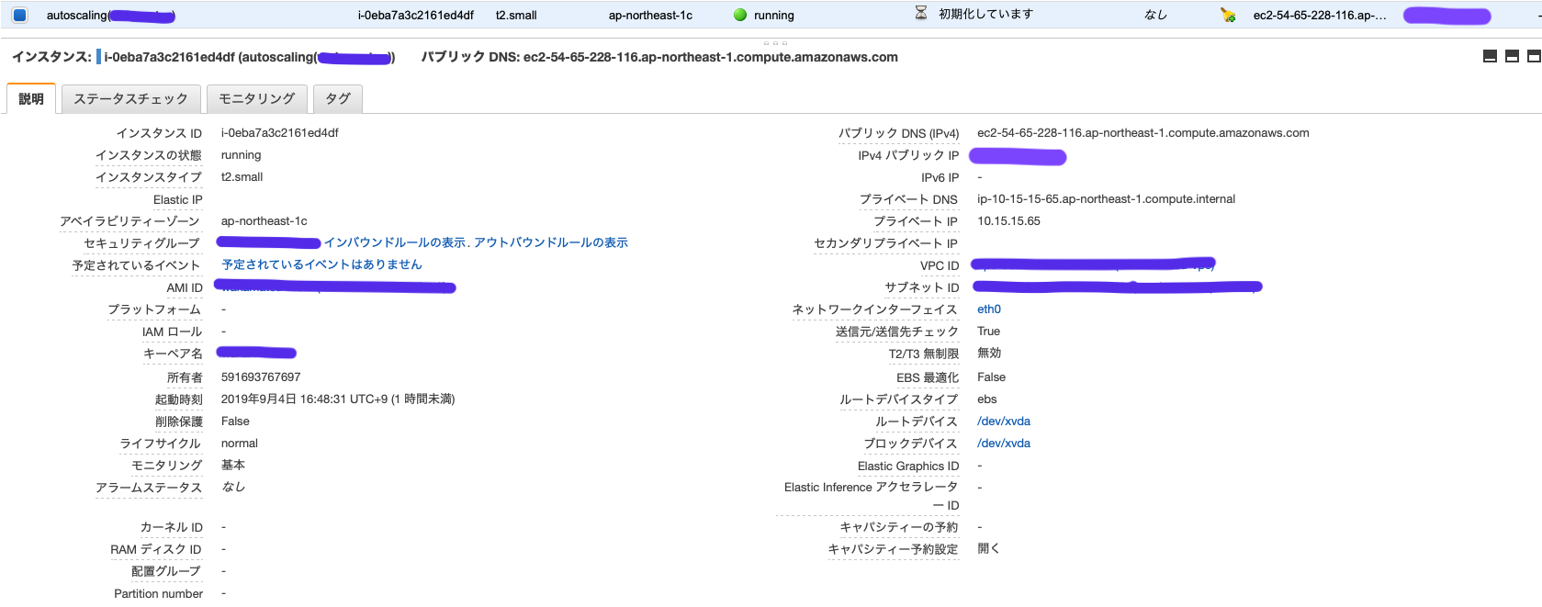The image size is (1542, 607).
Task: Open the 説明 tab
Action: (x=31, y=98)
